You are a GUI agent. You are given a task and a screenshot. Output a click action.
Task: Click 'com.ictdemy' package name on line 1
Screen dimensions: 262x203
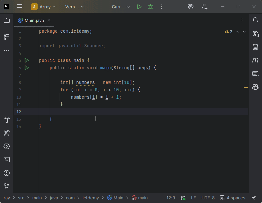[75, 31]
